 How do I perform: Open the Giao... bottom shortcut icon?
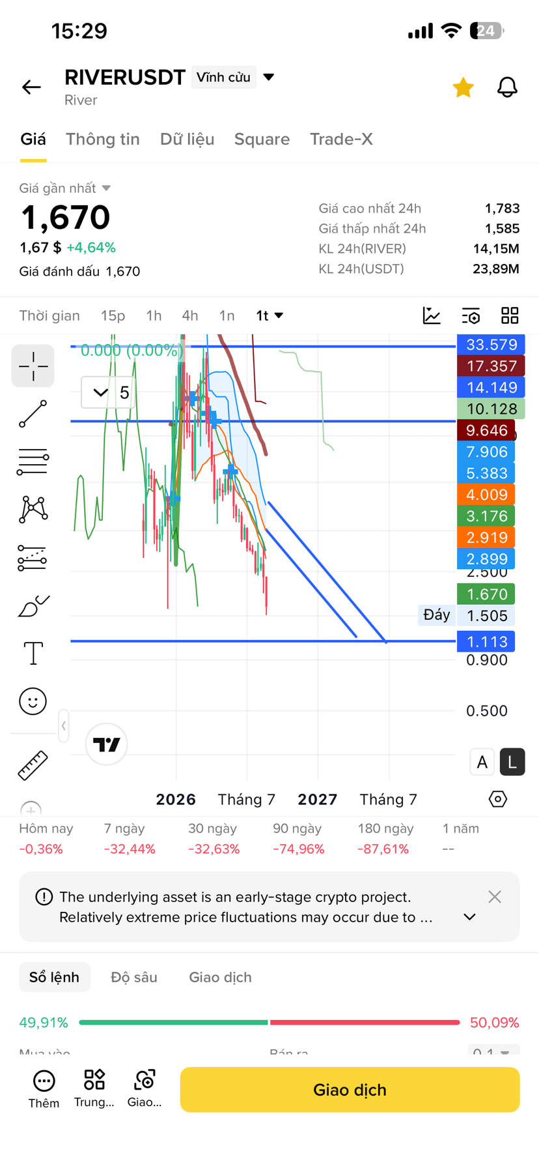coord(145,1088)
